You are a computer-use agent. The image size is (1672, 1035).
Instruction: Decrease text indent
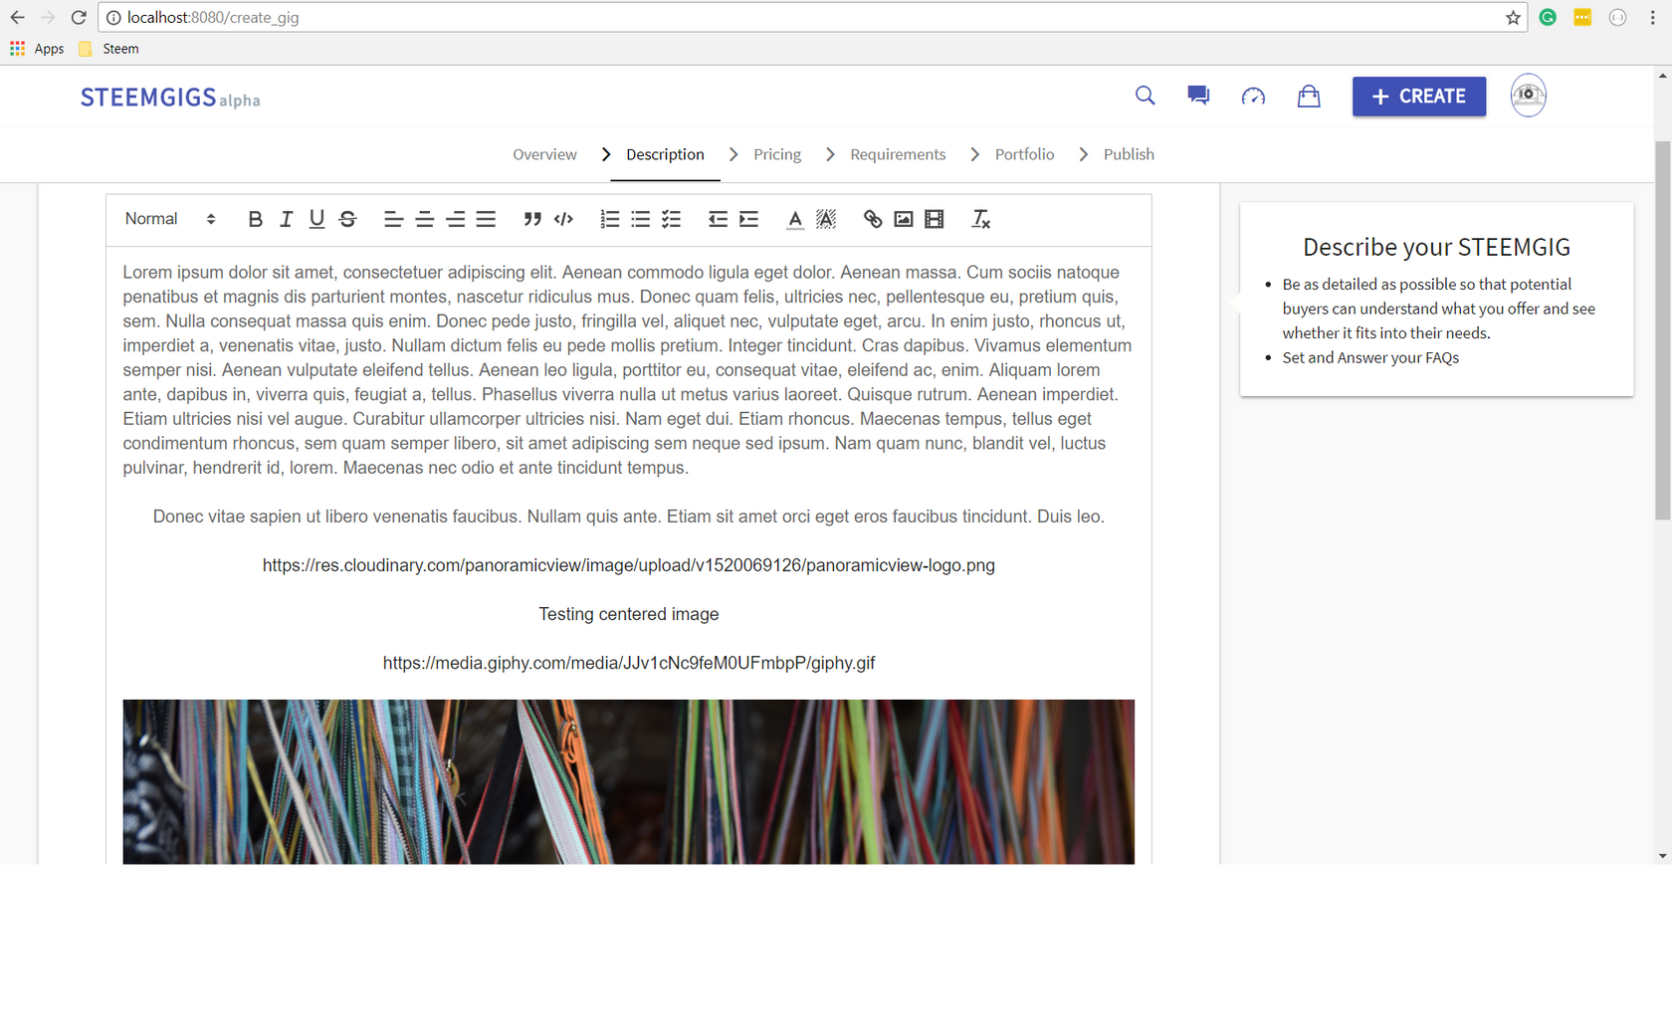tap(718, 219)
